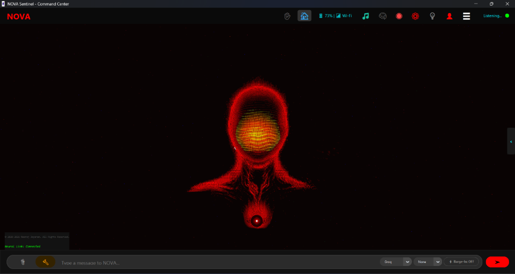Click the NOVA Sentinel app icon in title bar

pyautogui.click(x=4, y=4)
